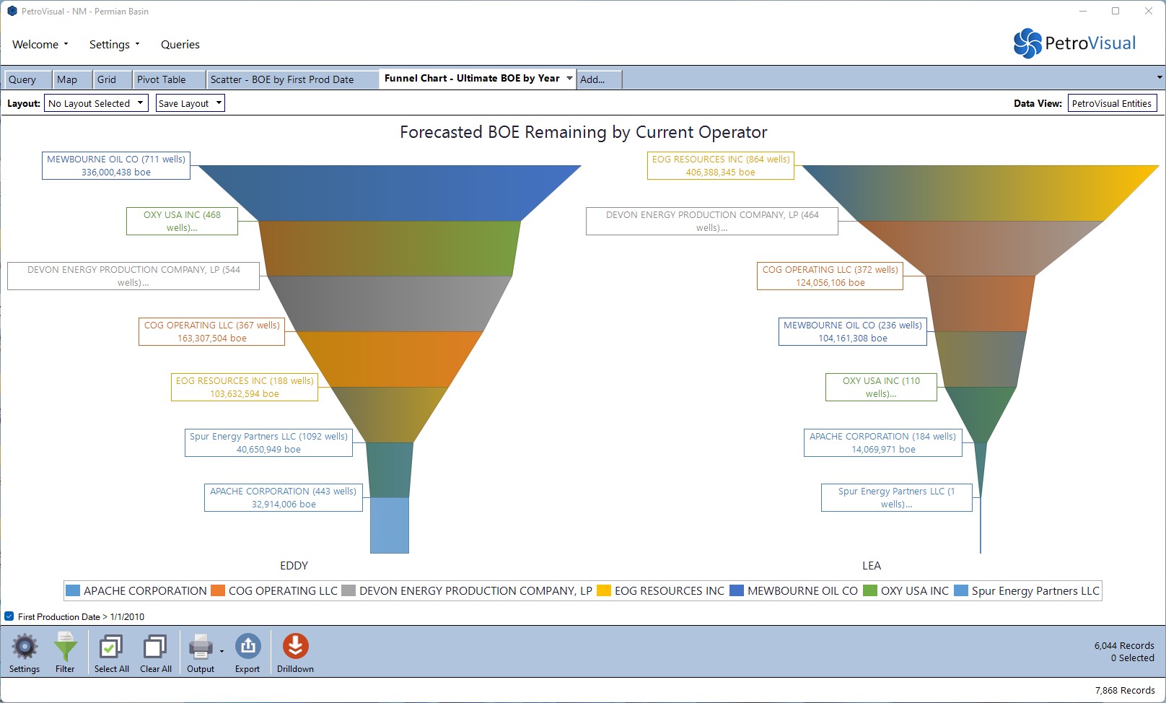Click the Export icon
The width and height of the screenshot is (1166, 703).
coord(247,647)
